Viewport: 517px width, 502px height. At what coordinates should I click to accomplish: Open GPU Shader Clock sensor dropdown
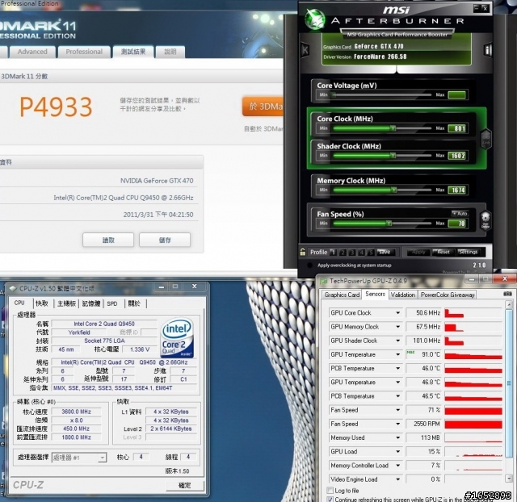coord(398,341)
